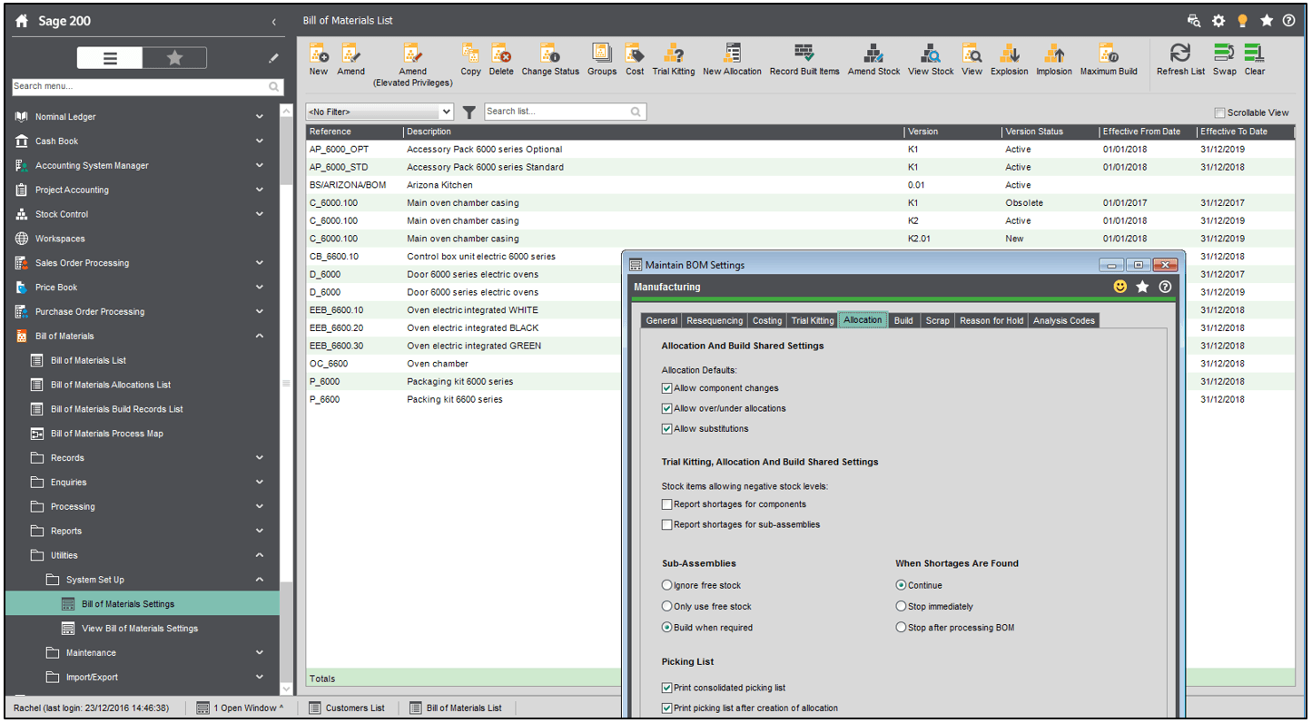Uncheck Allow component changes

click(667, 388)
